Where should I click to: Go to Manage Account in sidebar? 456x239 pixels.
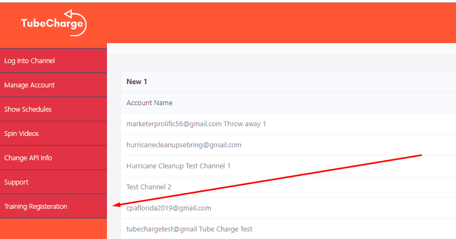click(x=29, y=85)
